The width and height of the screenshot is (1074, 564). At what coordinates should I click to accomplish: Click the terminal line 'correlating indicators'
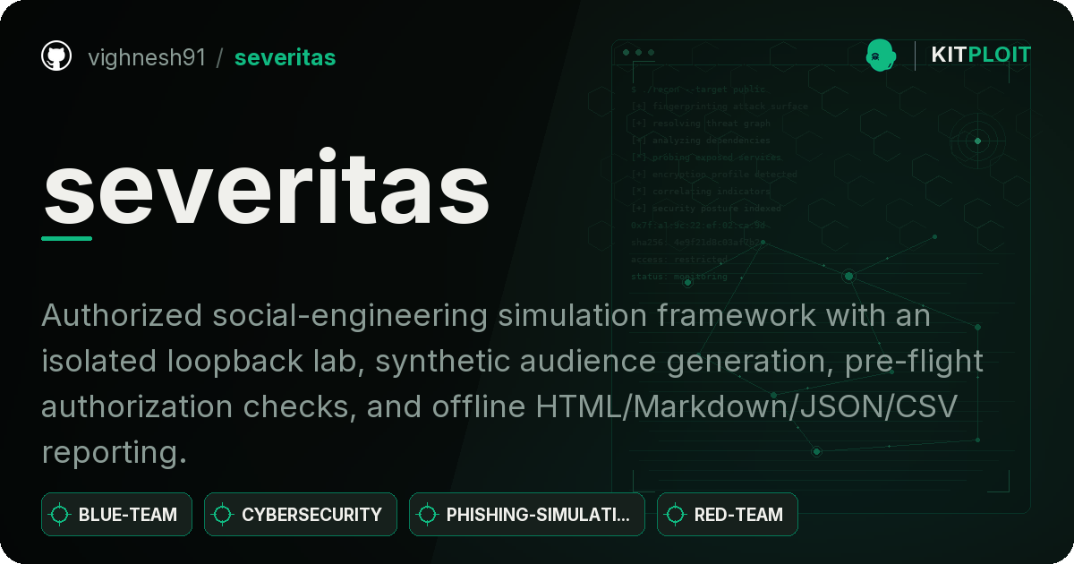pos(701,192)
